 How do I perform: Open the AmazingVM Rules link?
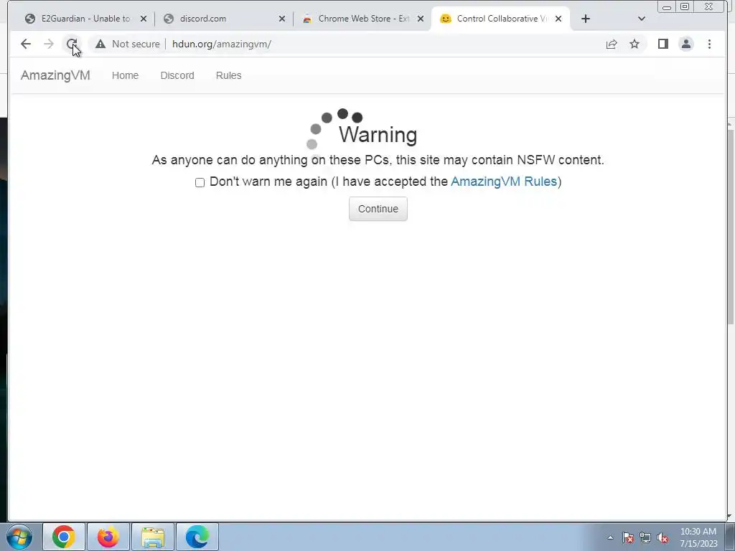[x=504, y=182]
